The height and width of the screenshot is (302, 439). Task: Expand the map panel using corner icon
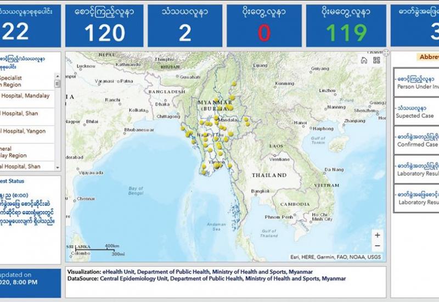(386, 53)
